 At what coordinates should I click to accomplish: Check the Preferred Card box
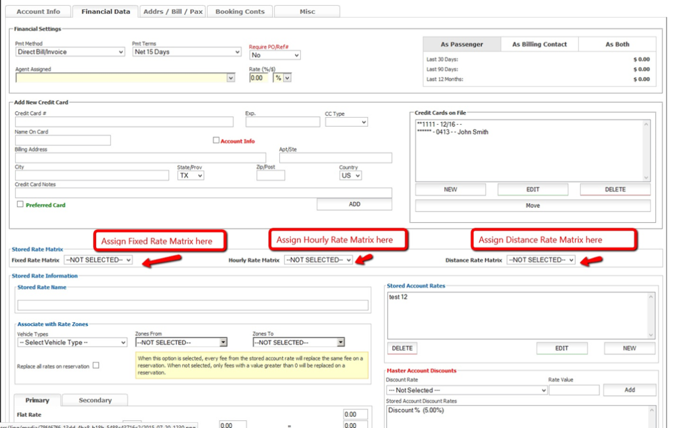[20, 204]
